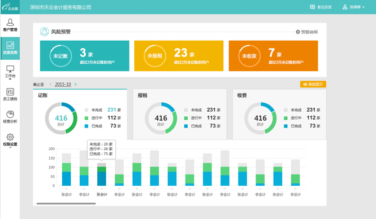376x219 pixels.
Task: Open 预警说明 gear settings link
Action: pyautogui.click(x=306, y=32)
